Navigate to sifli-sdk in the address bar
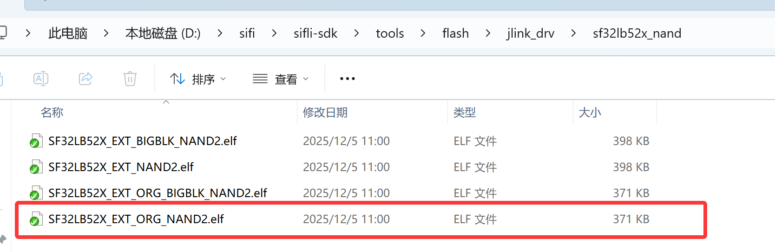 315,33
